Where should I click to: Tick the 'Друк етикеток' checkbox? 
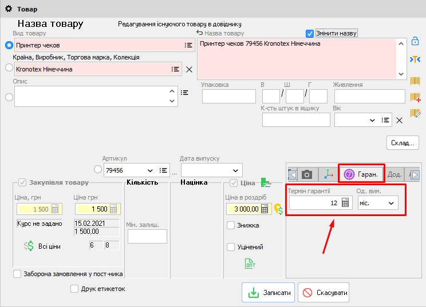(x=74, y=289)
